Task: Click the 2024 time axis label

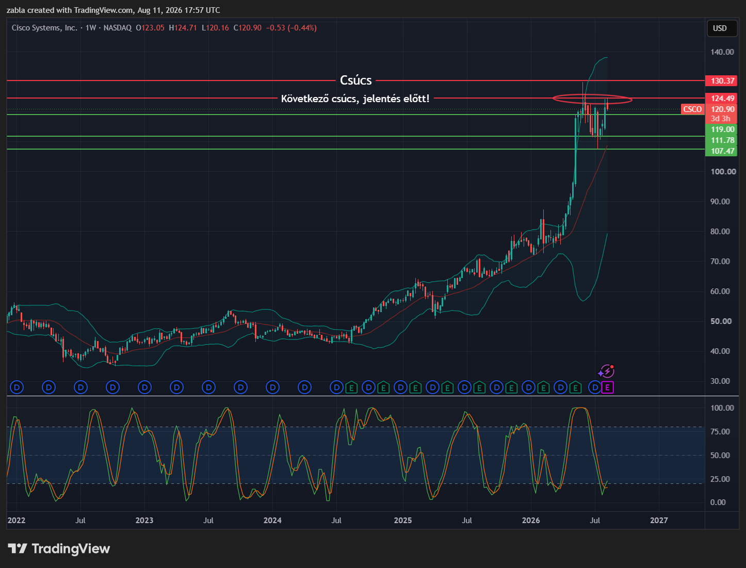Action: pos(272,520)
